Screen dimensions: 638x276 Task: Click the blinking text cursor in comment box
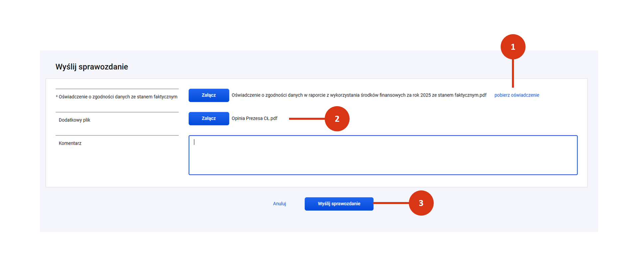[194, 142]
